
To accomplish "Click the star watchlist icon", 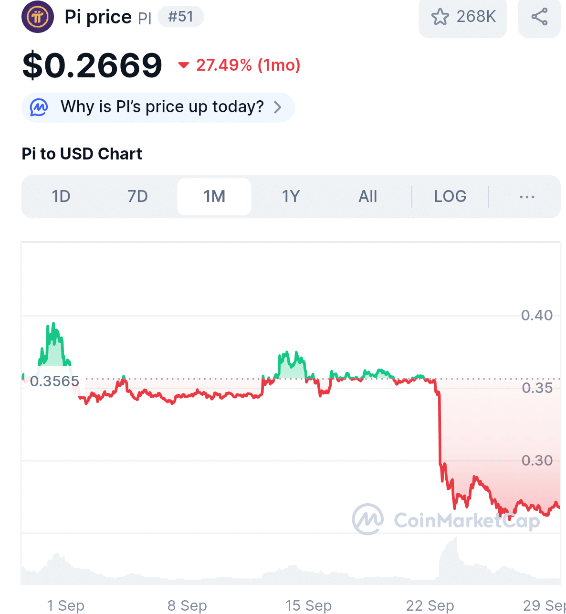I will [x=440, y=17].
